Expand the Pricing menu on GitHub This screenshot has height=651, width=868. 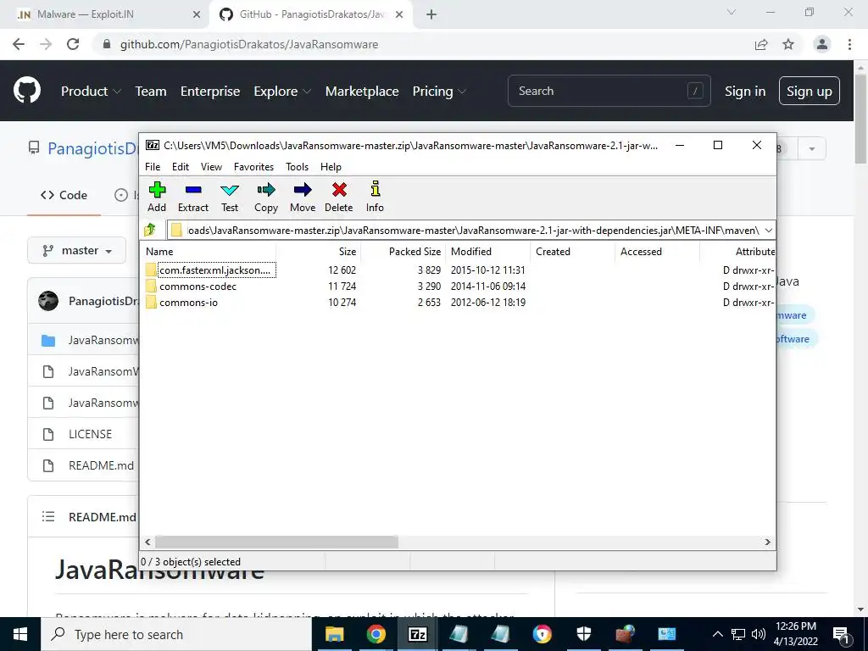coord(440,92)
